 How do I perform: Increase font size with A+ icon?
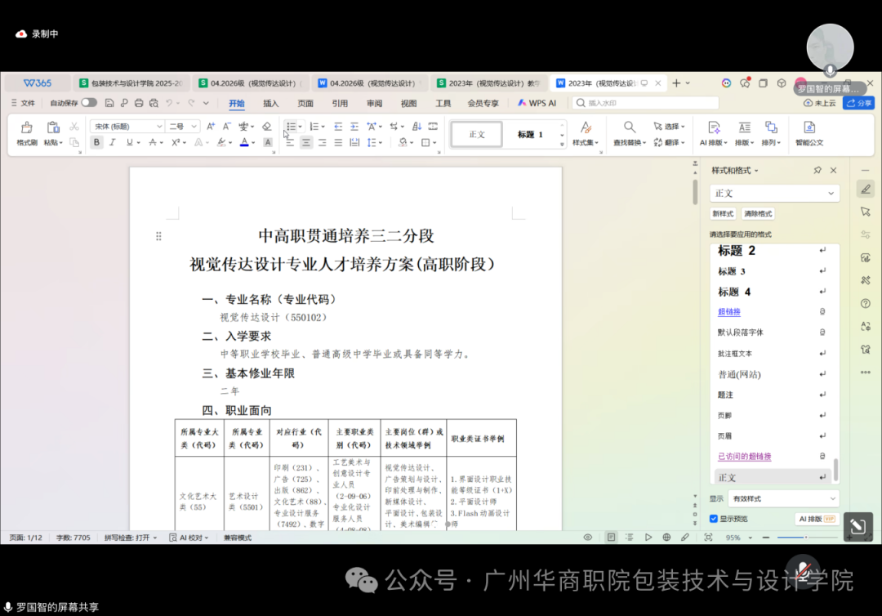pos(211,127)
